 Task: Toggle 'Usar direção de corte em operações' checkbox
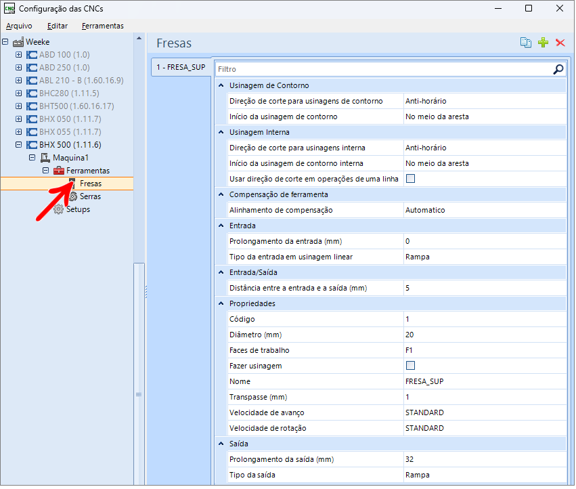(410, 179)
